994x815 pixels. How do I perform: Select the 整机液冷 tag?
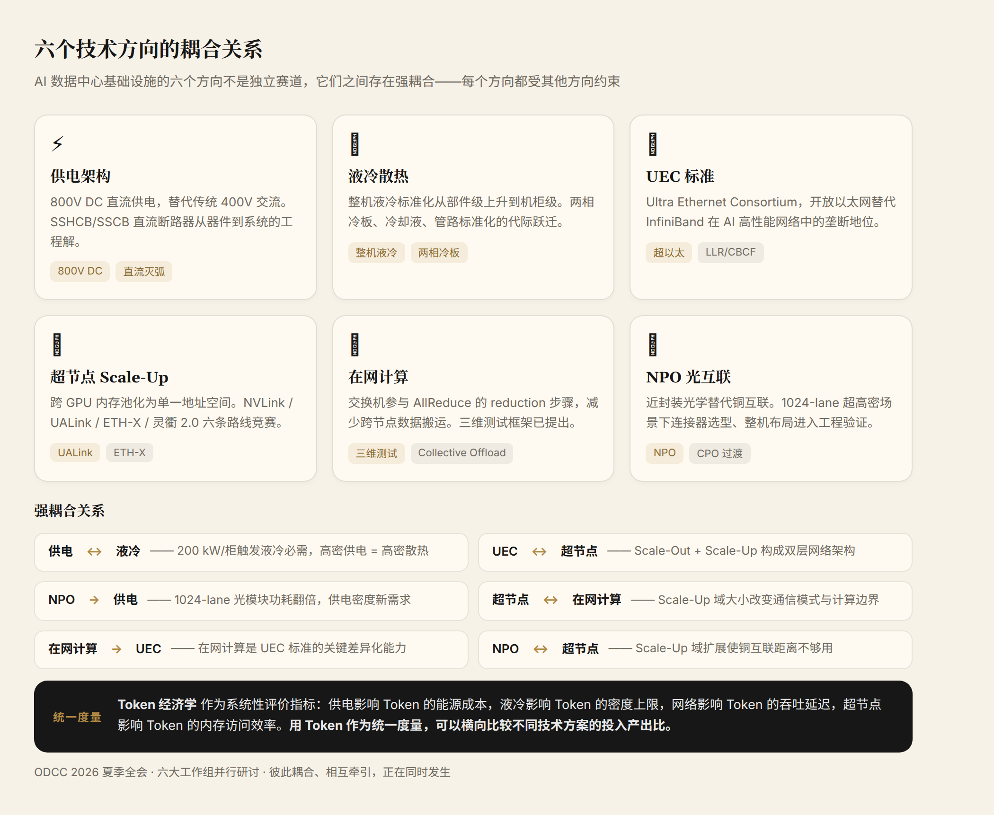click(x=376, y=253)
